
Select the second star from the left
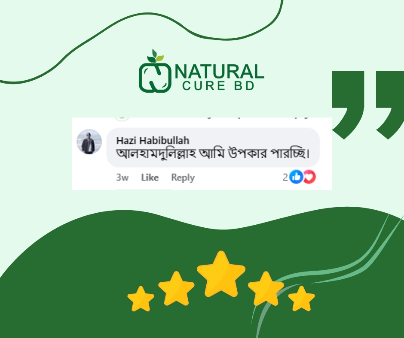(176, 288)
